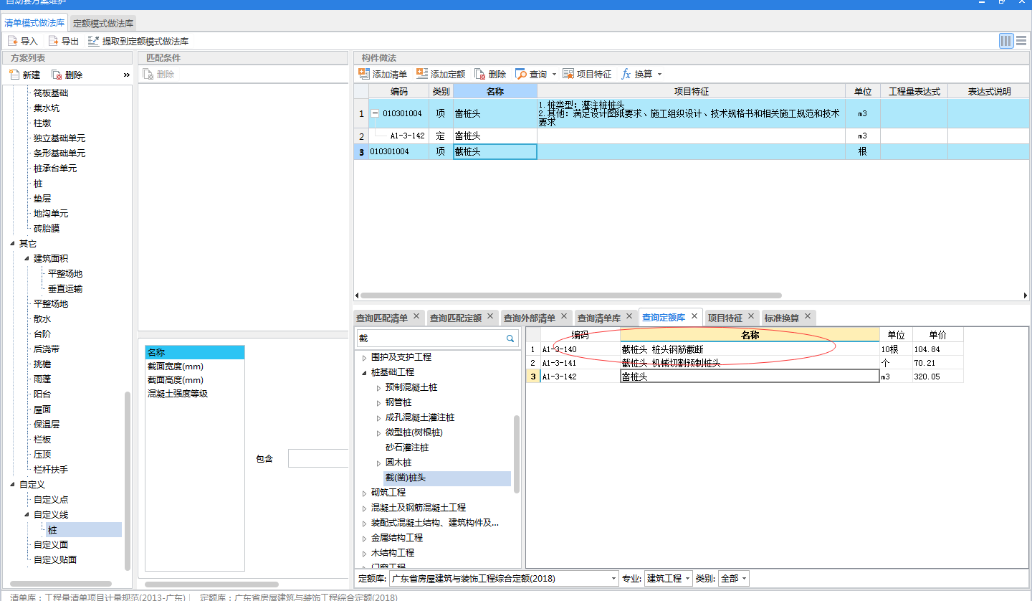The image size is (1032, 601).
Task: Select 桩承台单元 in scheme tree
Action: tap(55, 169)
